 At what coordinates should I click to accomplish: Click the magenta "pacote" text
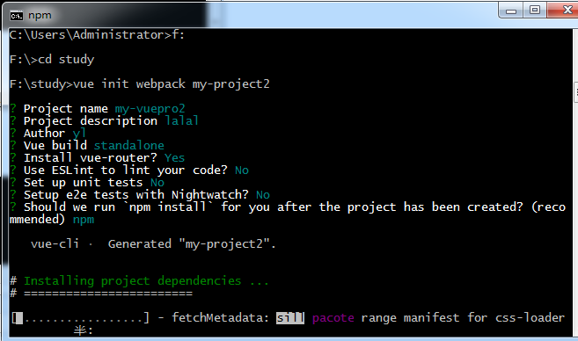(333, 318)
